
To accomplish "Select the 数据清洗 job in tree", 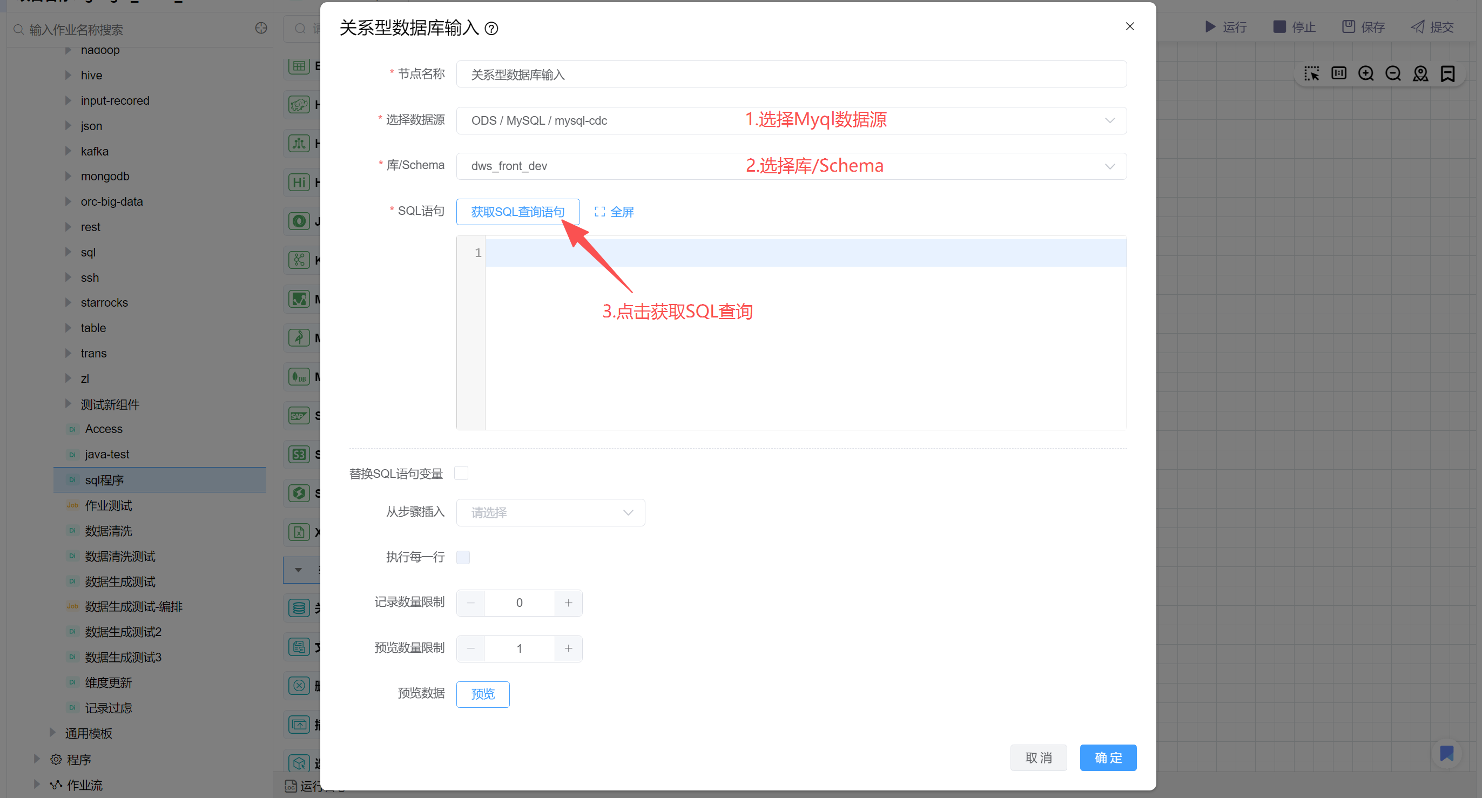I will (x=108, y=531).
